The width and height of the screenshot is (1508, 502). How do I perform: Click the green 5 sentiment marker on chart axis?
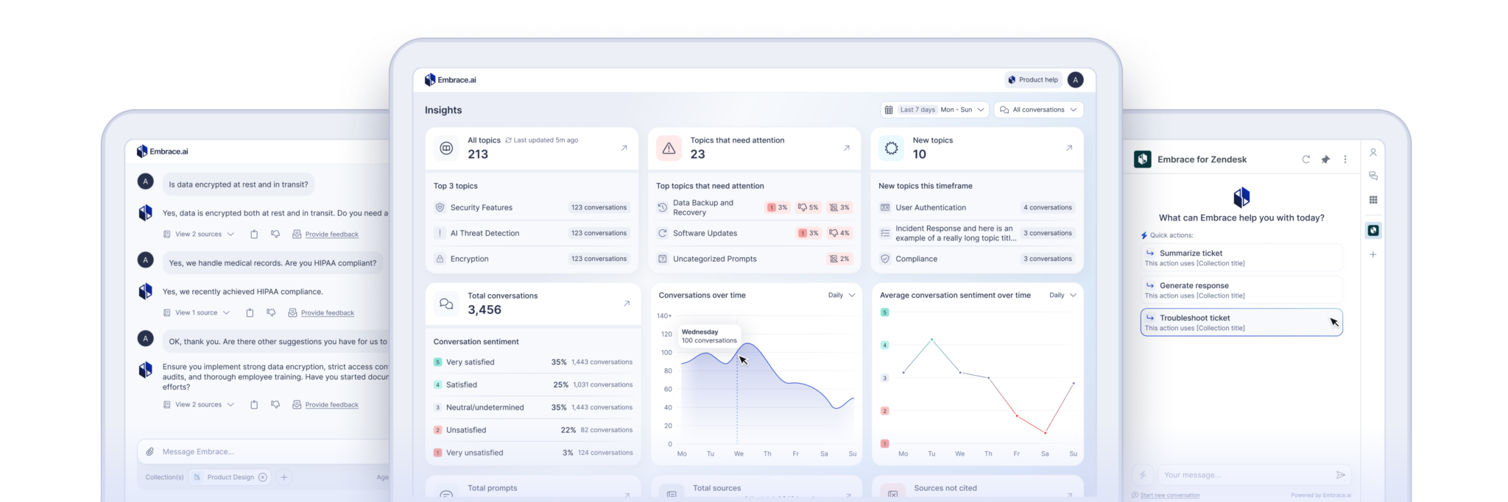(885, 312)
